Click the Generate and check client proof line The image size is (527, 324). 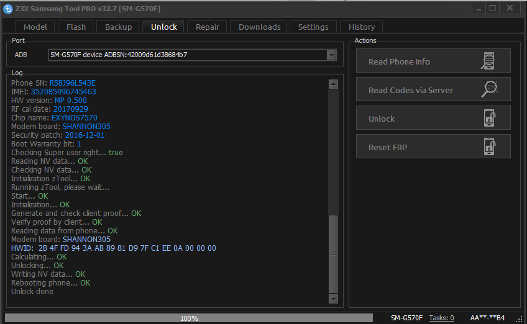(76, 213)
